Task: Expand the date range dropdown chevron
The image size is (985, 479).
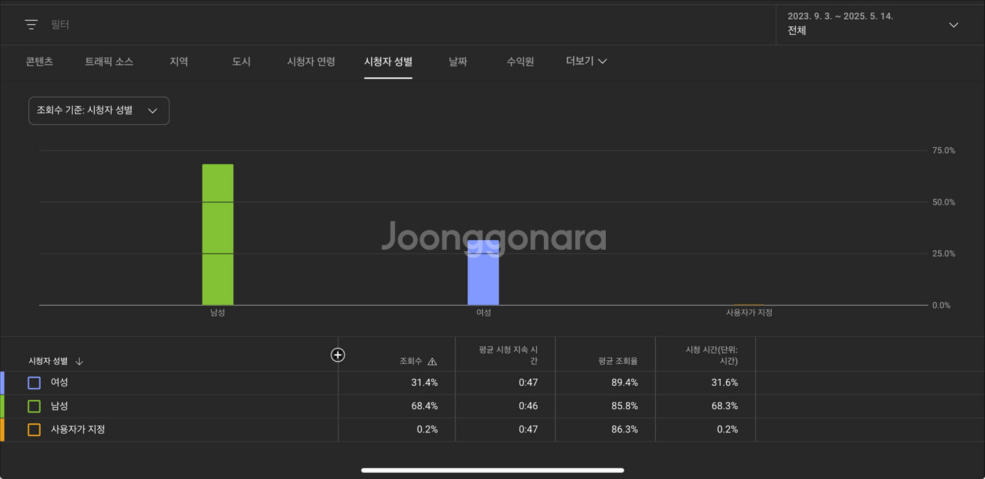Action: point(953,25)
